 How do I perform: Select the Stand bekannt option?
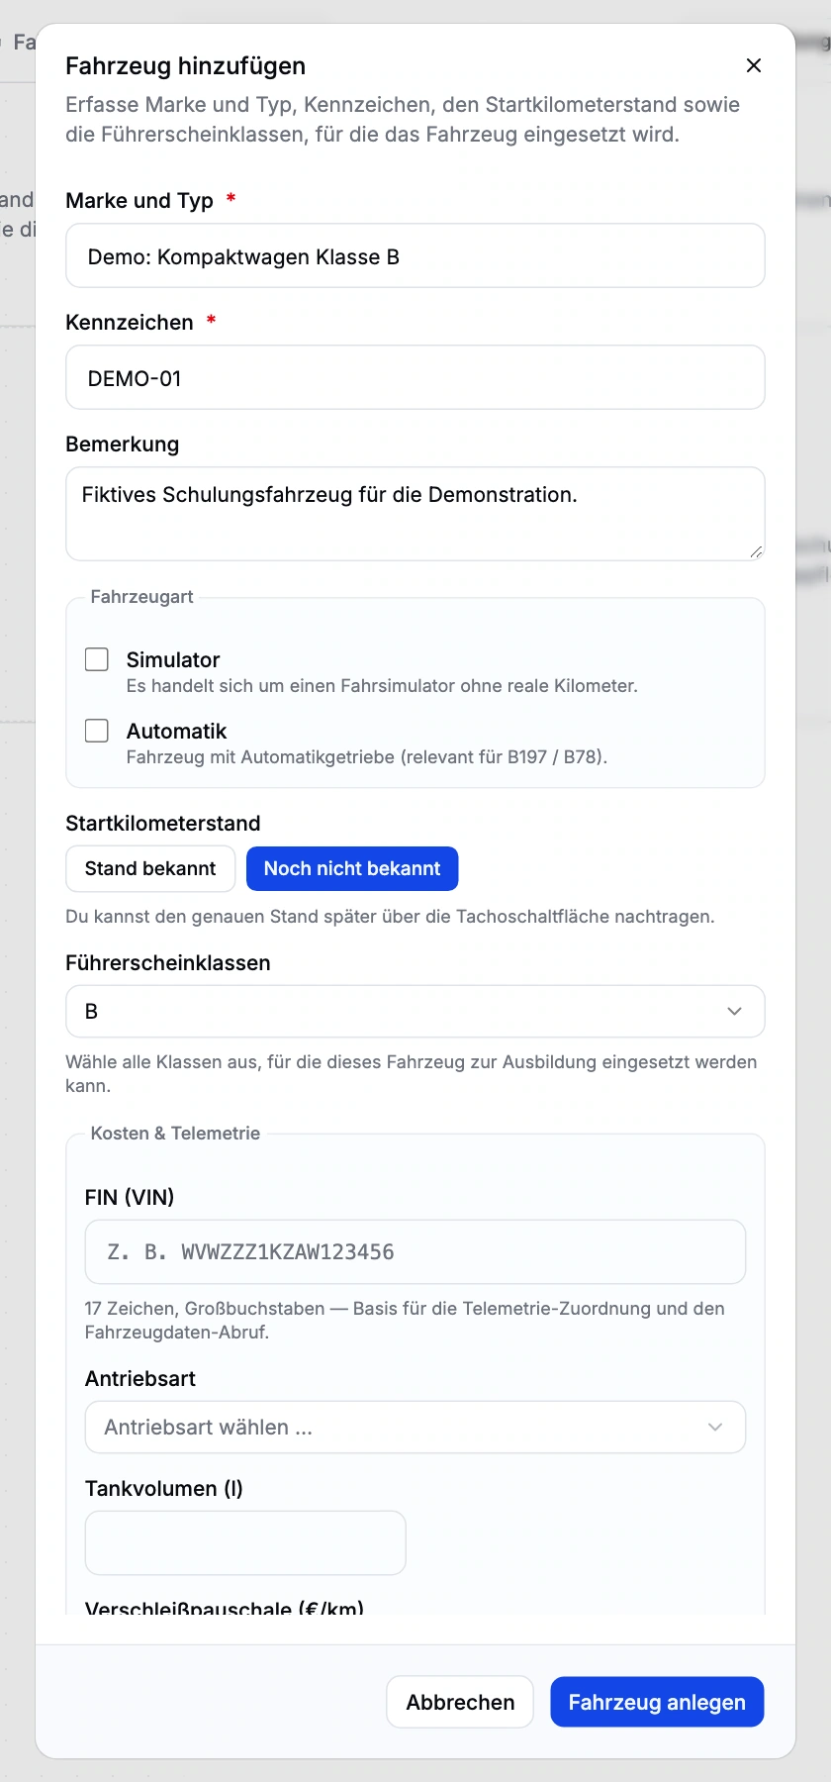tap(150, 868)
